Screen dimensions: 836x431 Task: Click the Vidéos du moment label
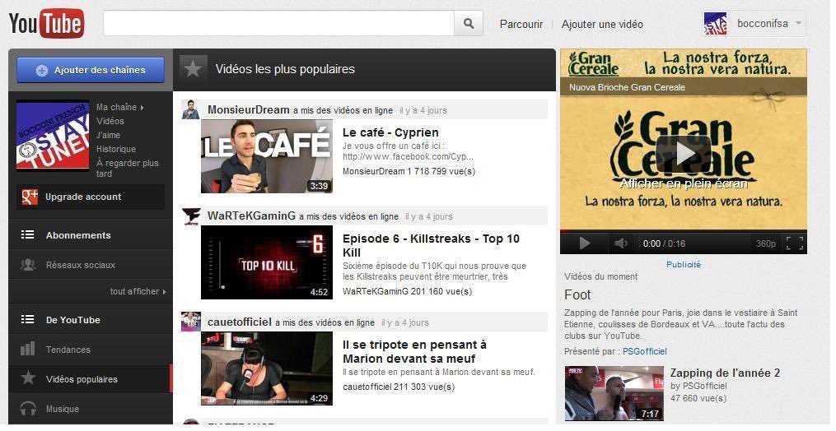pos(601,276)
